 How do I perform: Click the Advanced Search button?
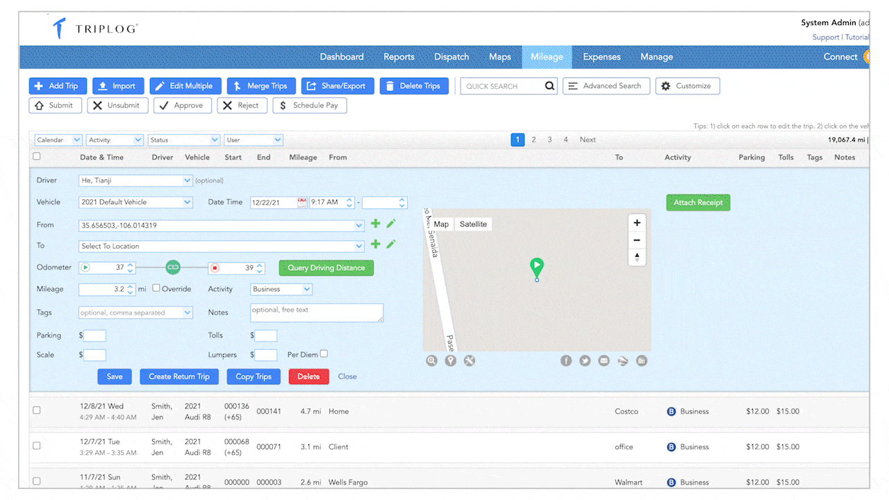606,86
